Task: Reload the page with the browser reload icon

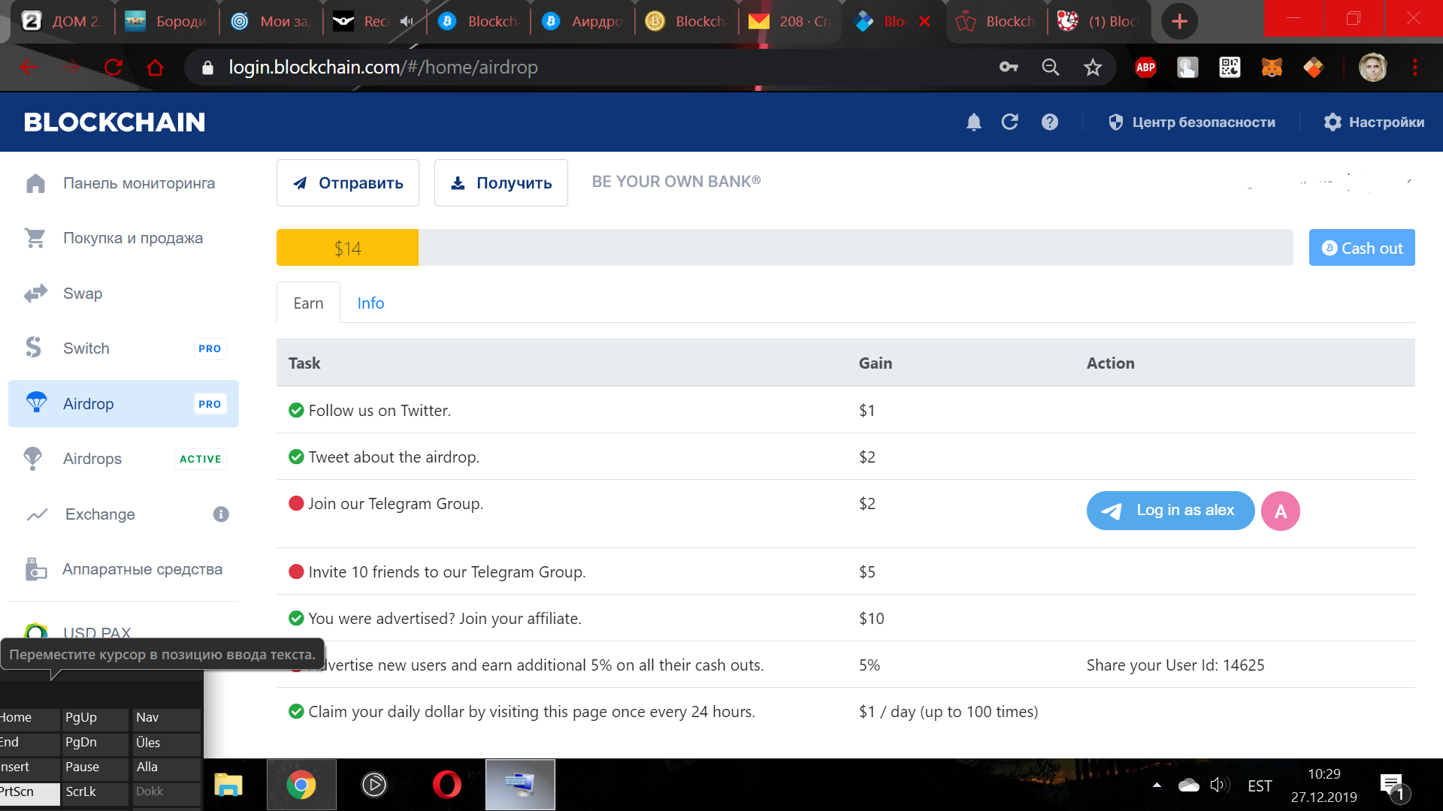Action: [113, 68]
